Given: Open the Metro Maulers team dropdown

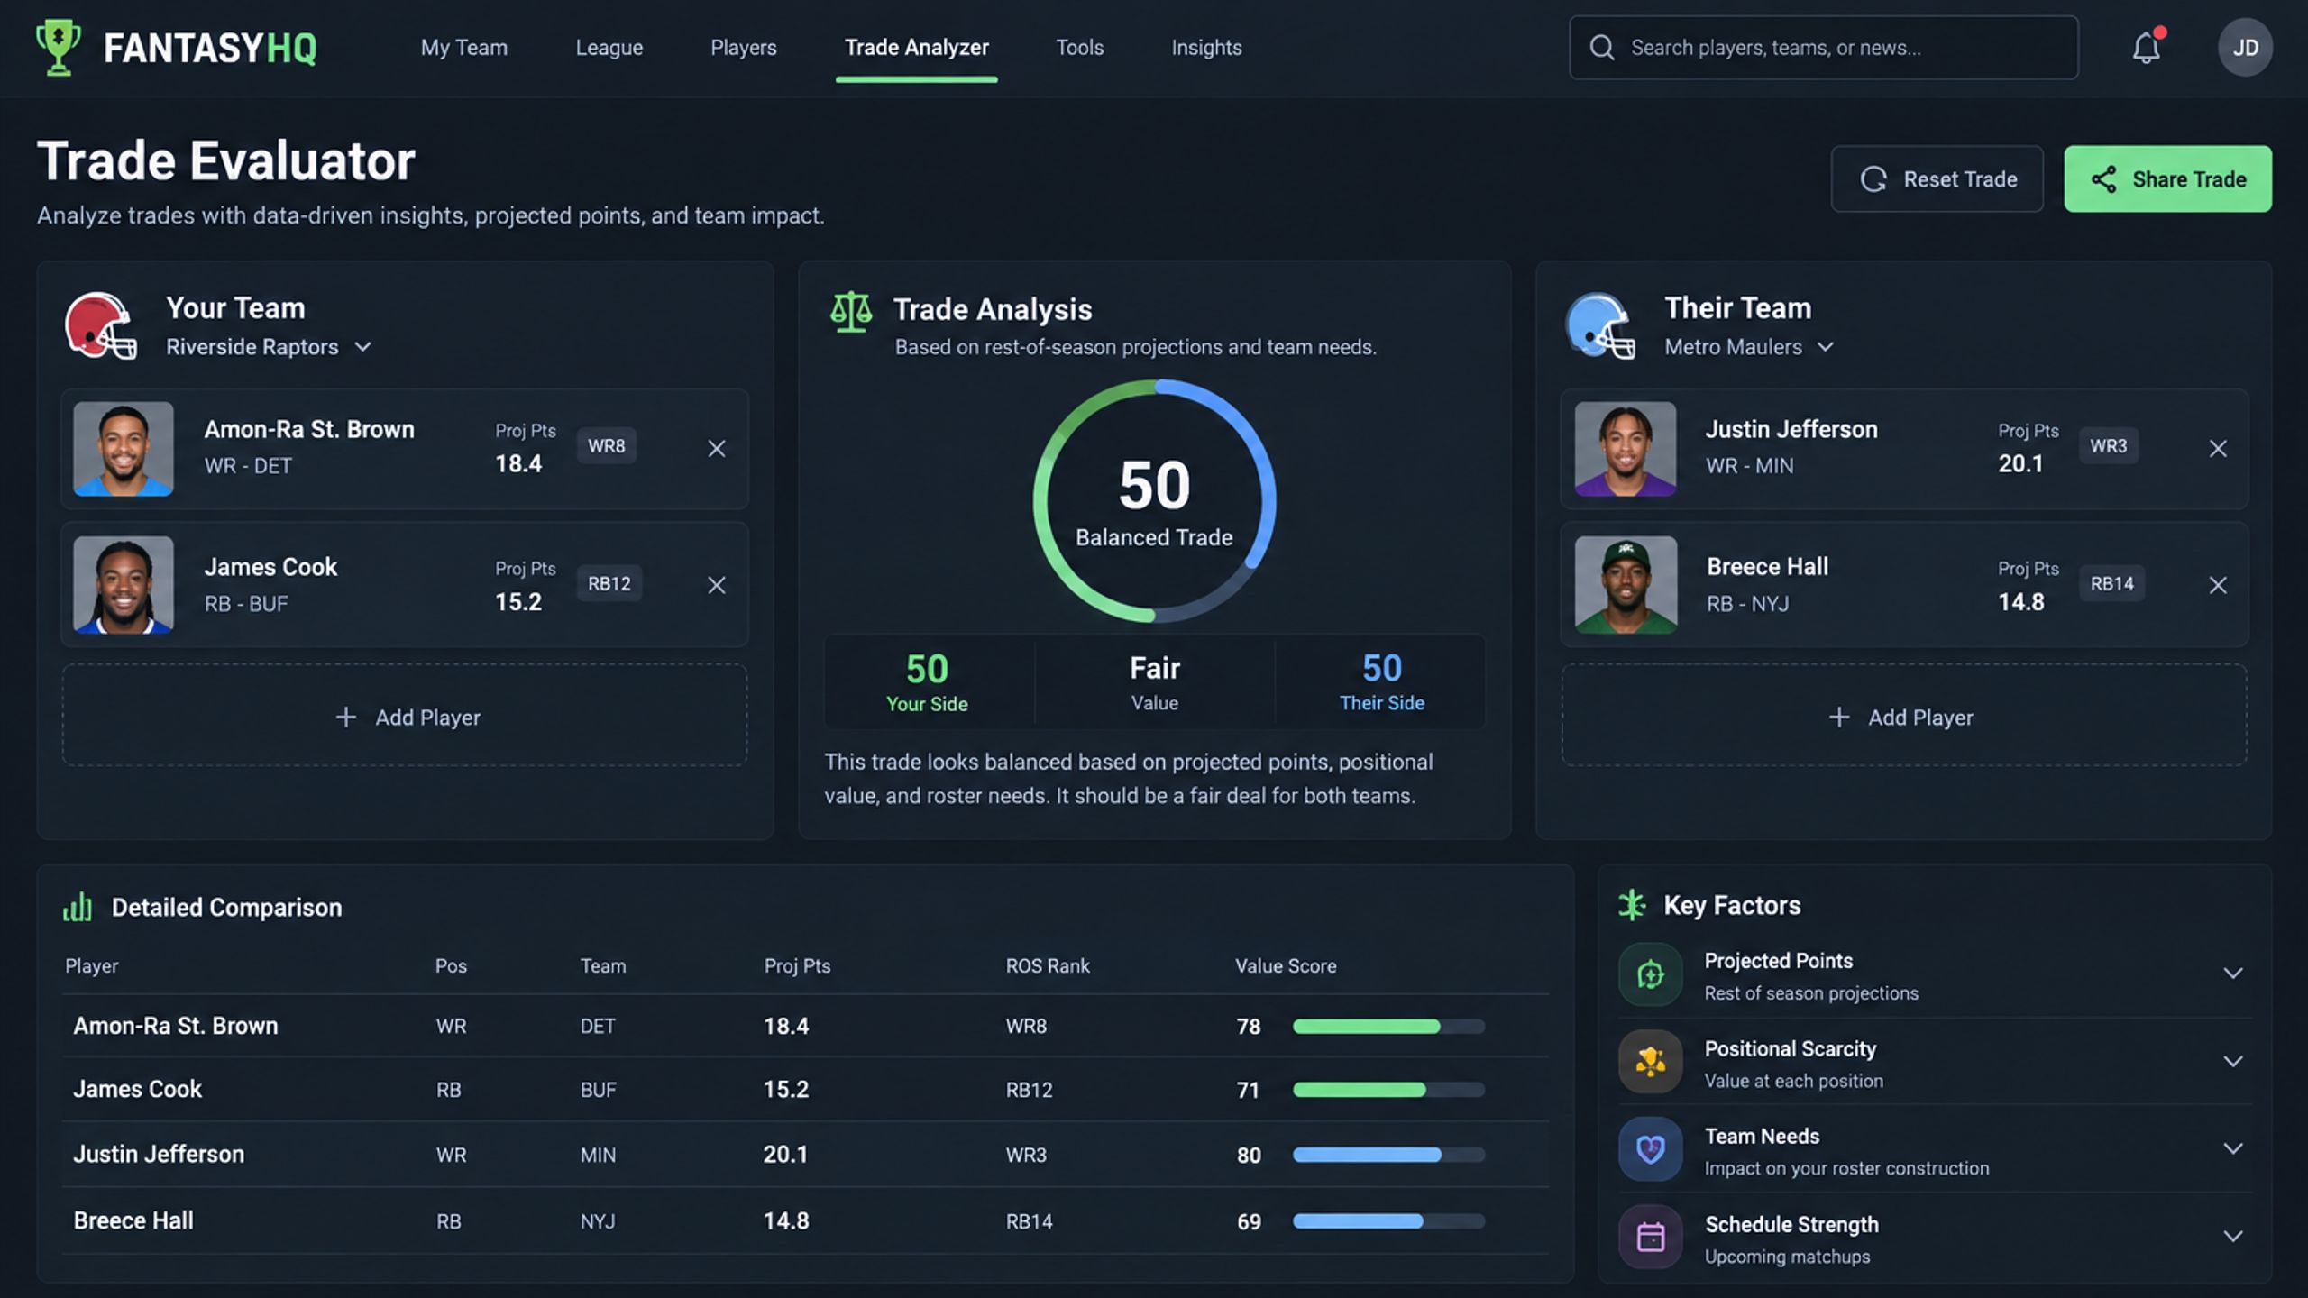Looking at the screenshot, I should [x=1749, y=347].
